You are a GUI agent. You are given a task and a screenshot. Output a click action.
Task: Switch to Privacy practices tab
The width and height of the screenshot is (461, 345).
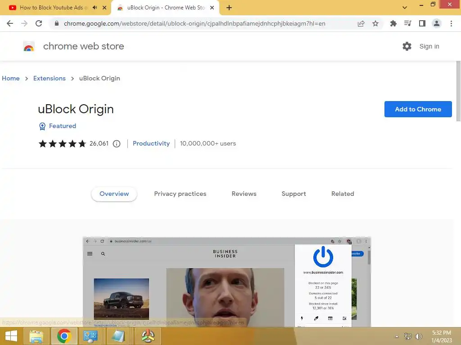(180, 194)
